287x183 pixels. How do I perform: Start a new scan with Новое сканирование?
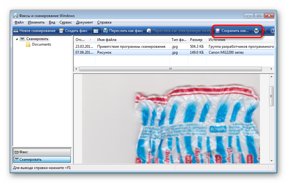click(34, 31)
